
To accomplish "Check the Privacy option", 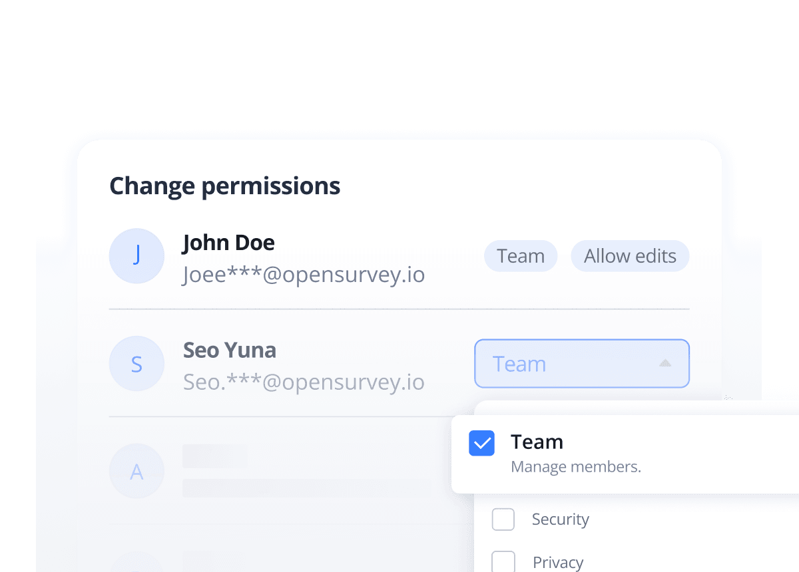I will [x=503, y=561].
